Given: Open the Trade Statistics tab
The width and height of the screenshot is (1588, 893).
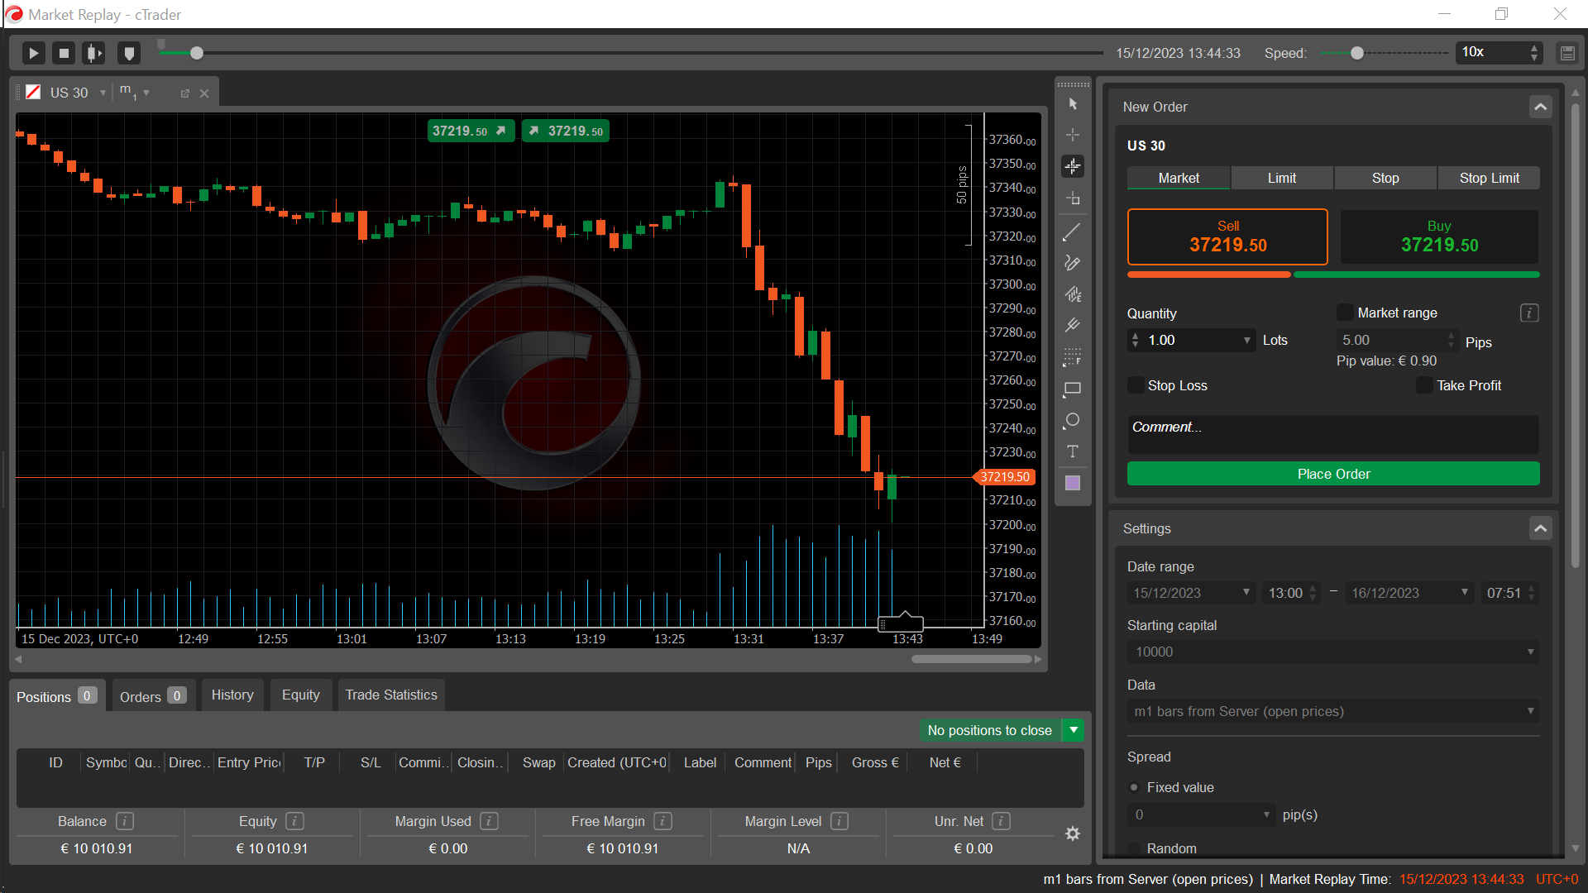Looking at the screenshot, I should pos(391,695).
